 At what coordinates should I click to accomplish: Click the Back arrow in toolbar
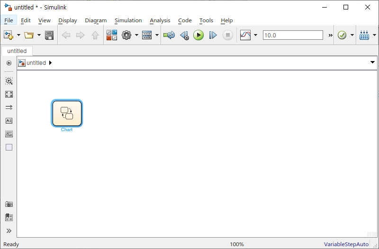click(x=66, y=35)
